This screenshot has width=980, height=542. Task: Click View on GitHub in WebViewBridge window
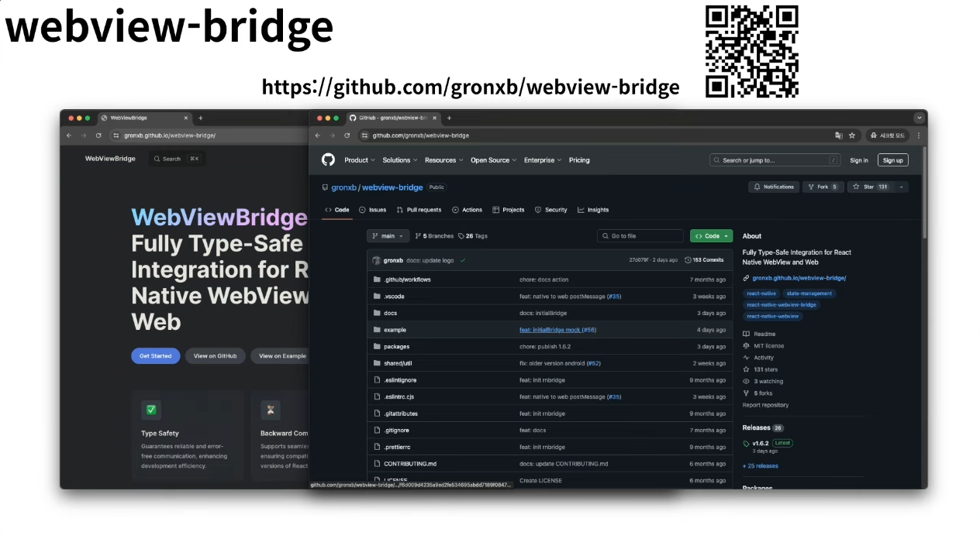pyautogui.click(x=215, y=356)
